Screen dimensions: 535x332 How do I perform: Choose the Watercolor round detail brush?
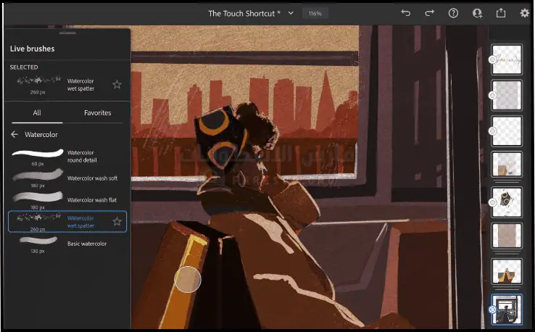click(x=65, y=157)
